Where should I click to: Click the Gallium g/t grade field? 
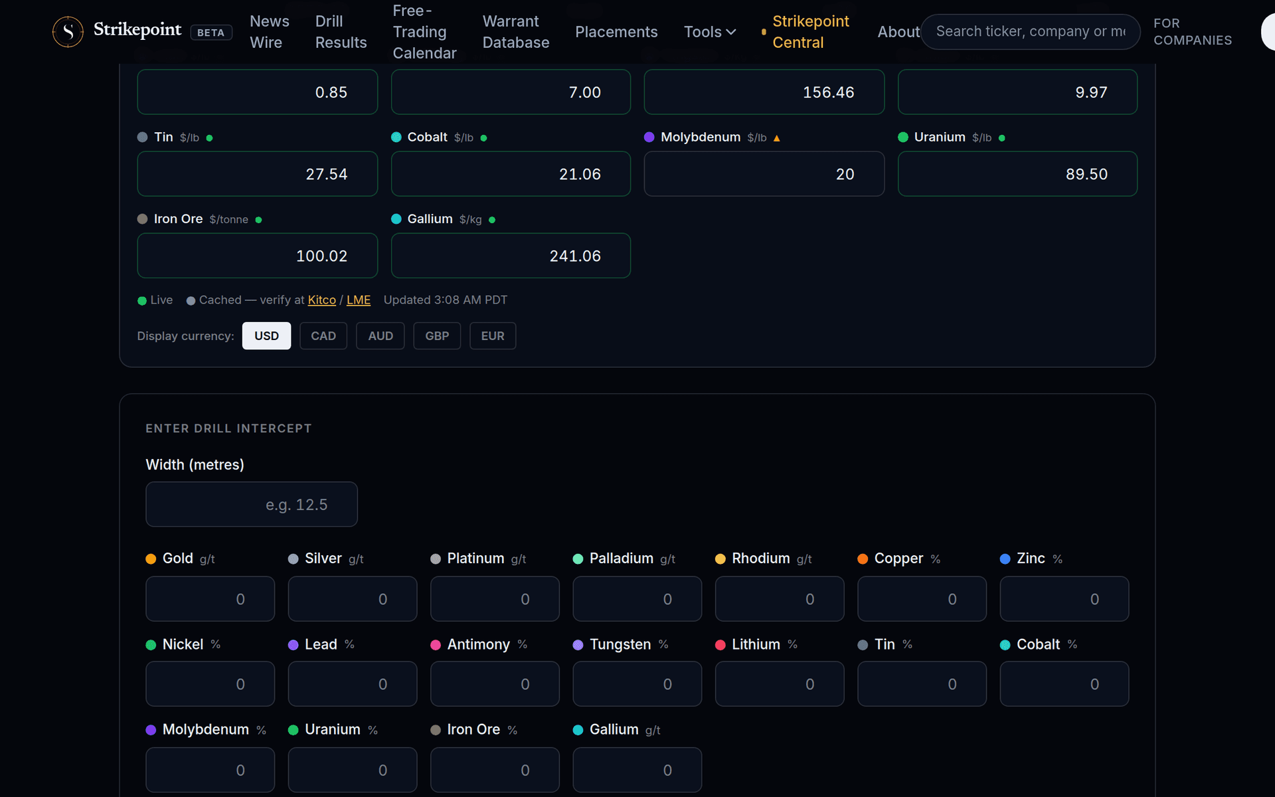pos(637,770)
